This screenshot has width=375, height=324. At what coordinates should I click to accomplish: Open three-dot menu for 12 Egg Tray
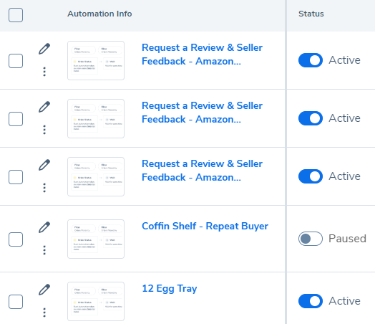coord(44,313)
